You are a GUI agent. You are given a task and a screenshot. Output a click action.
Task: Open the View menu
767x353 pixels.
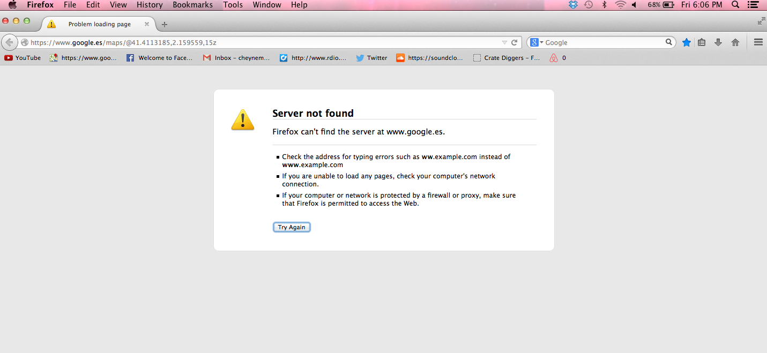[118, 5]
